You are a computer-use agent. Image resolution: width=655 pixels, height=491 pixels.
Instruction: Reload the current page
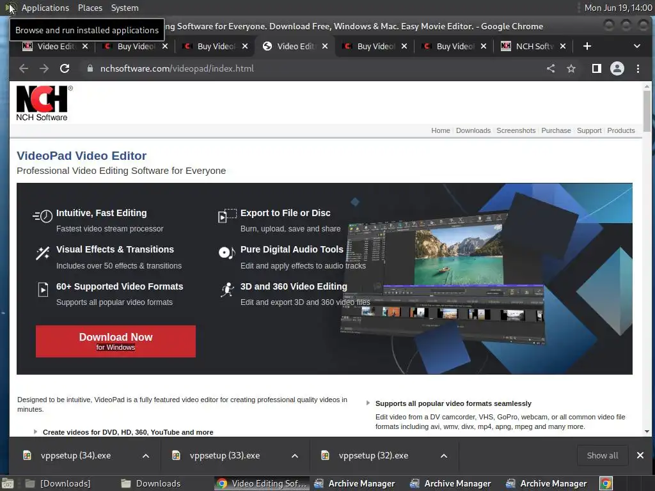point(65,68)
